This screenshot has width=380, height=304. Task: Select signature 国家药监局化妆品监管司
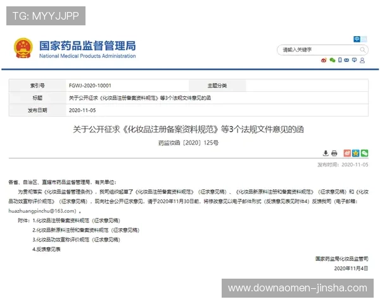coord(342,259)
